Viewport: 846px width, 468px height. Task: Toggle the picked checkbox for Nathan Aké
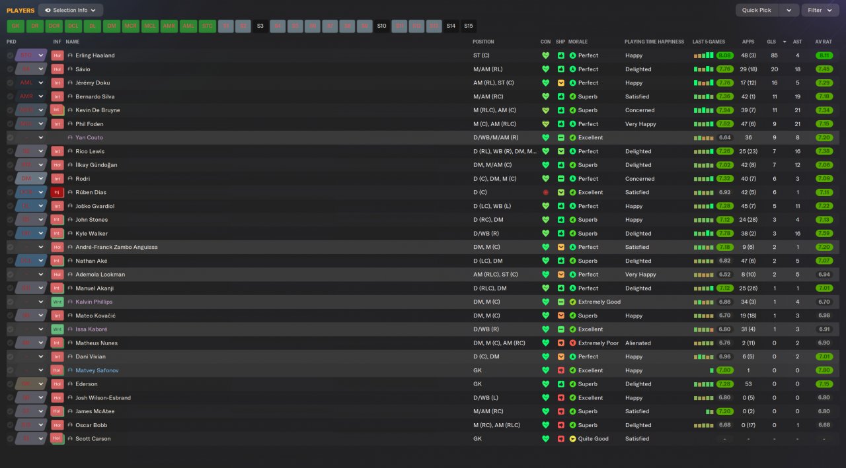click(10, 261)
